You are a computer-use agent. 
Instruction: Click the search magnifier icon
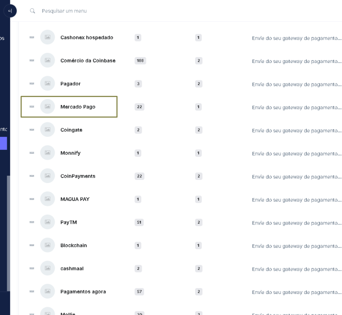(32, 11)
